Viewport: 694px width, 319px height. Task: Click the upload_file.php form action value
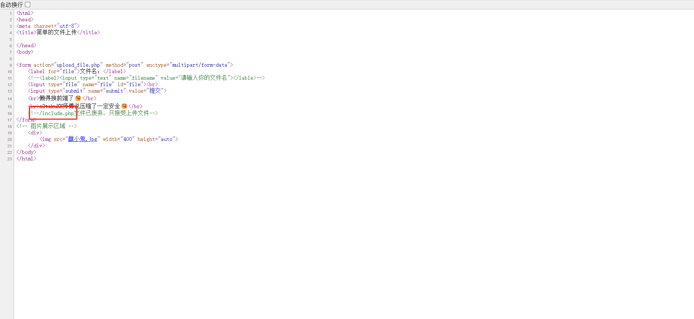point(78,65)
